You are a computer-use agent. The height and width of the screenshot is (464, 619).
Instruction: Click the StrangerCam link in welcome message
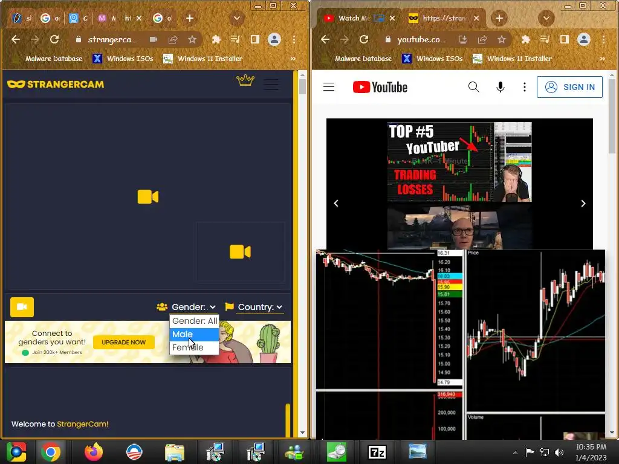pos(82,424)
